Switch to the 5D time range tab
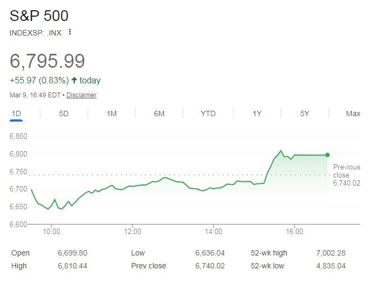This screenshot has width=370, height=284. point(63,113)
